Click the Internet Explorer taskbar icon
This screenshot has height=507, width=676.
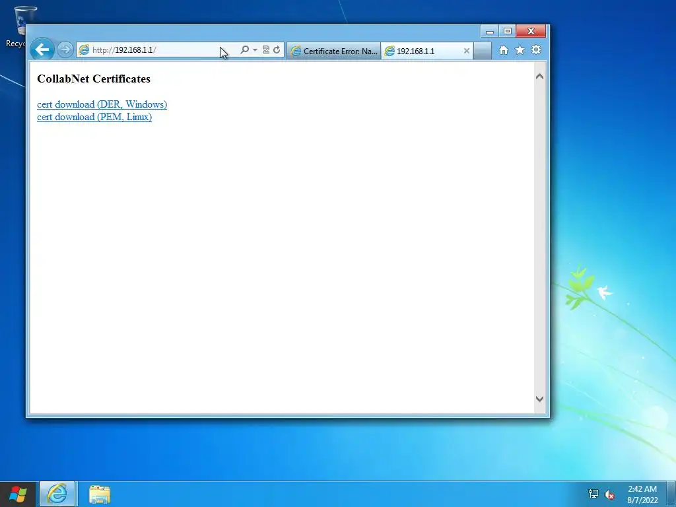(57, 494)
